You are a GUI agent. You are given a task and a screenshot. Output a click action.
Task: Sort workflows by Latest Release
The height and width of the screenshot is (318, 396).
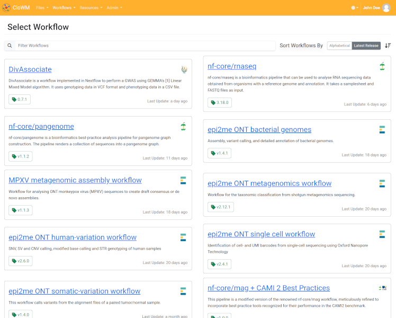click(x=366, y=46)
